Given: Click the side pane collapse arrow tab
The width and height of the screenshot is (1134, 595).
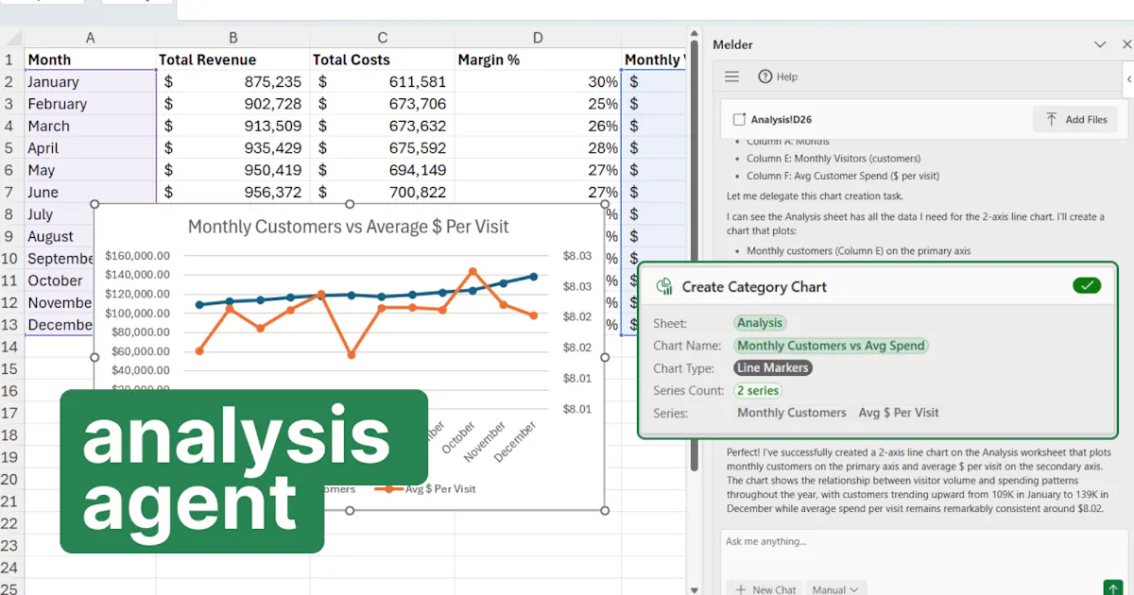Looking at the screenshot, I should click(1129, 80).
